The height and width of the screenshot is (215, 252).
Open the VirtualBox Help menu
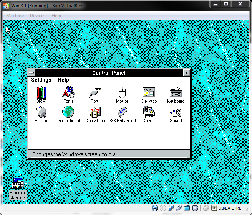pyautogui.click(x=56, y=16)
